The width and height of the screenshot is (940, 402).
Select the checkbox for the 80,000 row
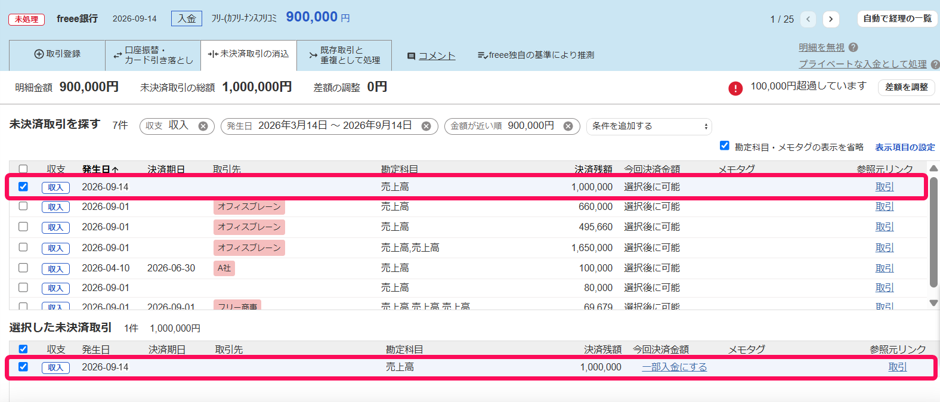pos(23,287)
